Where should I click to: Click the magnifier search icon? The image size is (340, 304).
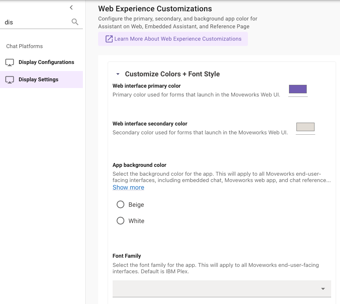(x=75, y=22)
